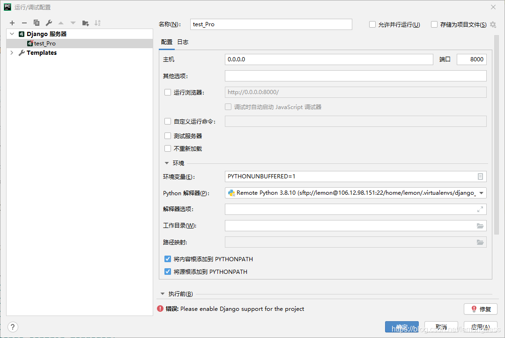Uncheck 将内容根添加到 PYTHONPATH

click(168, 259)
